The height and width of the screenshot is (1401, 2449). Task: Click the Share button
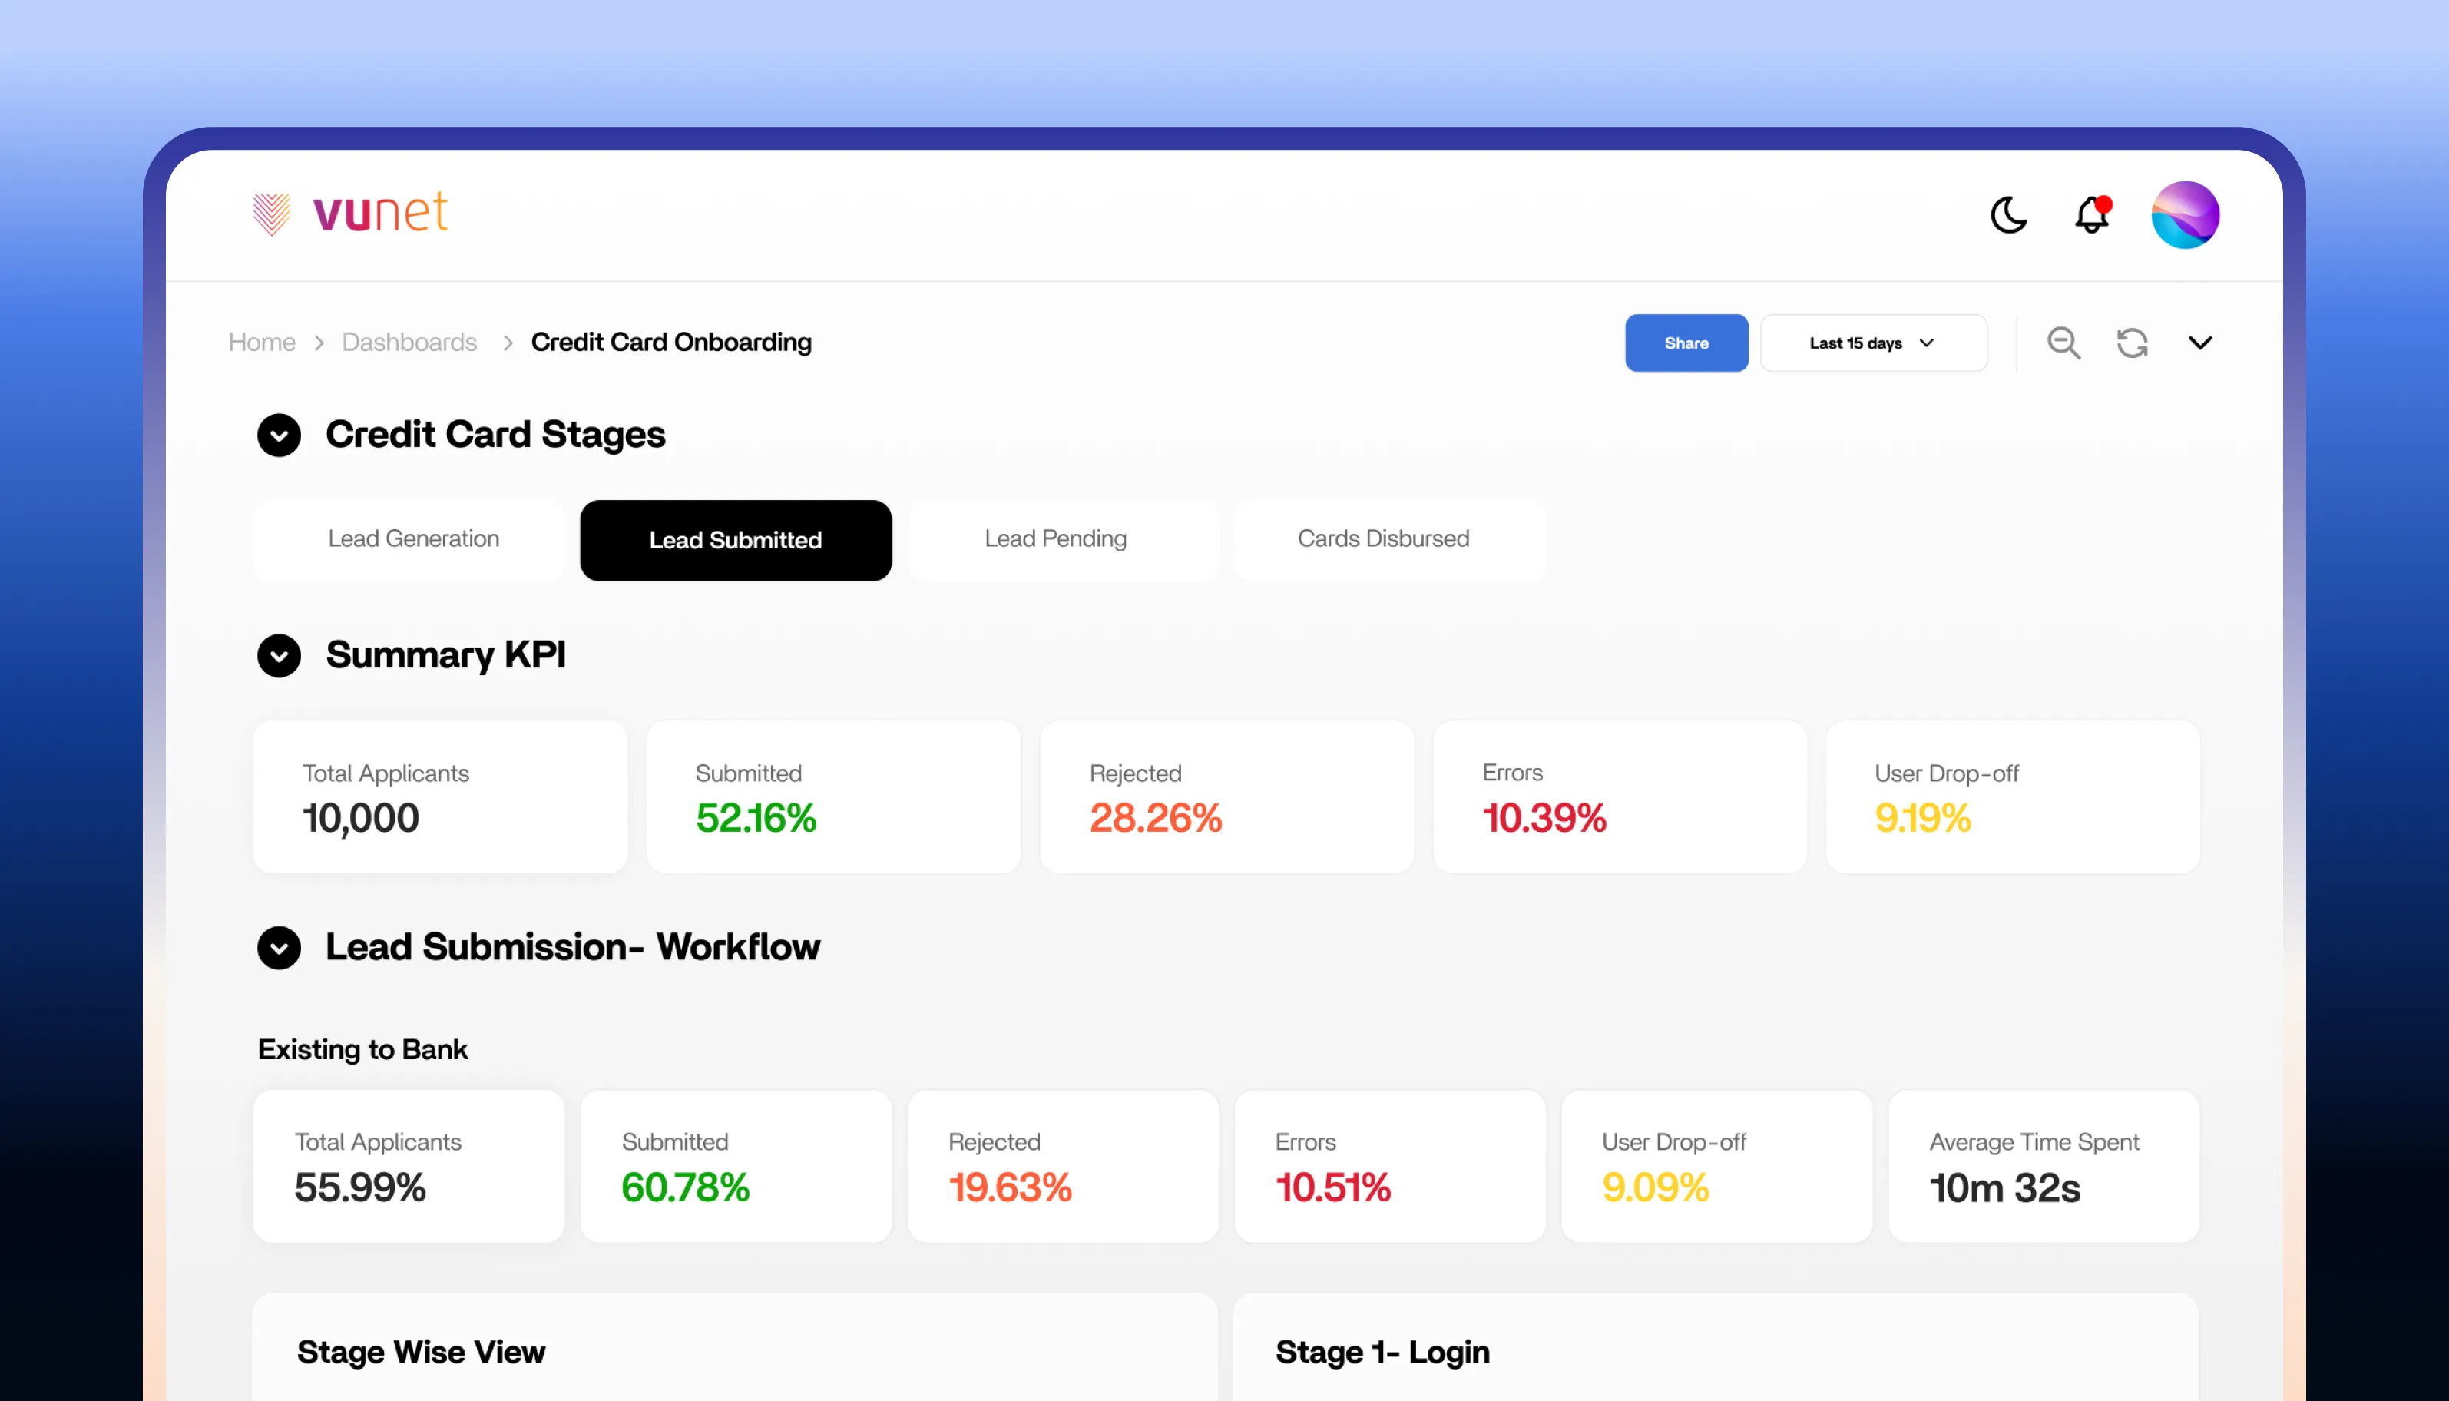1685,343
